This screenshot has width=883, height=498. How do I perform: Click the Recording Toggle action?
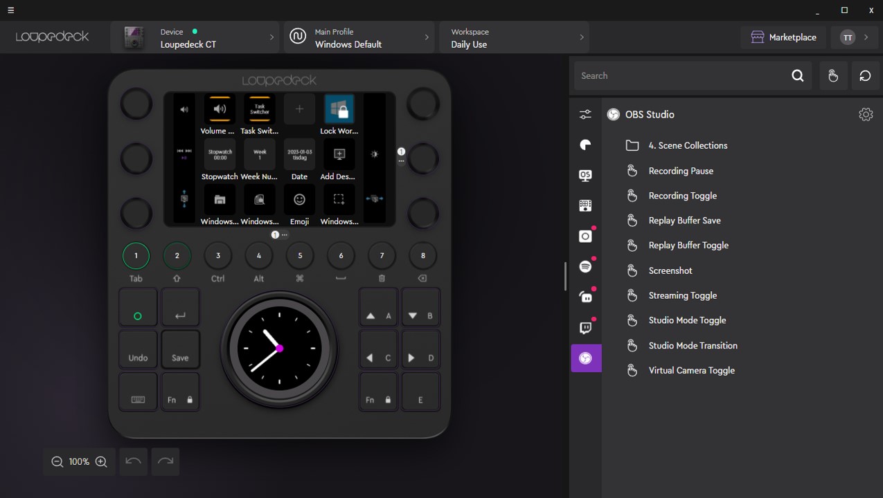(x=682, y=195)
